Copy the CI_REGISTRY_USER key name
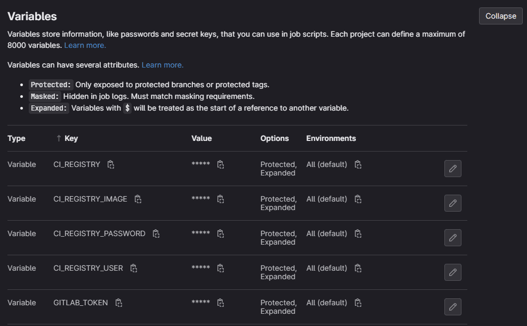The height and width of the screenshot is (326, 527). pyautogui.click(x=134, y=269)
